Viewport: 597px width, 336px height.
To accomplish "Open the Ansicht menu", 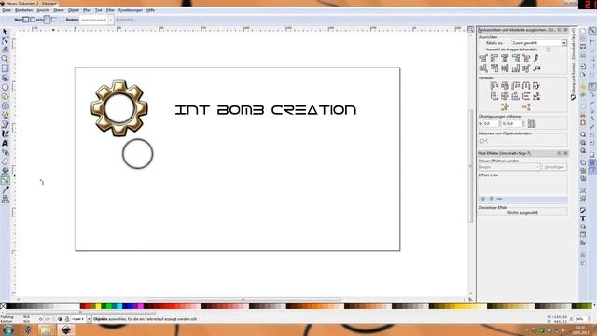I will pos(43,10).
